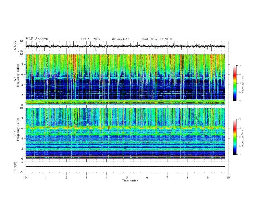Click the 'VLF Spectra' title text
This screenshot has height=199, width=257.
tap(37, 39)
